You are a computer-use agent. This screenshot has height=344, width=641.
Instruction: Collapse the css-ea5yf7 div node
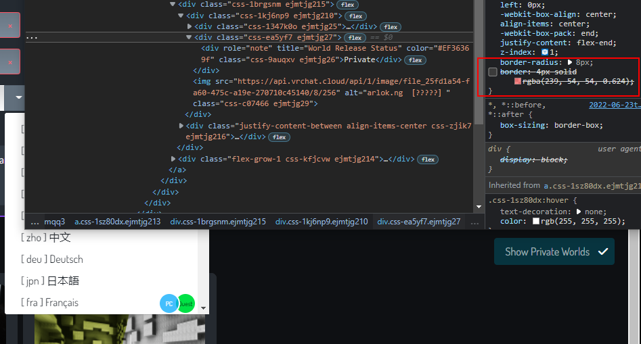click(189, 37)
